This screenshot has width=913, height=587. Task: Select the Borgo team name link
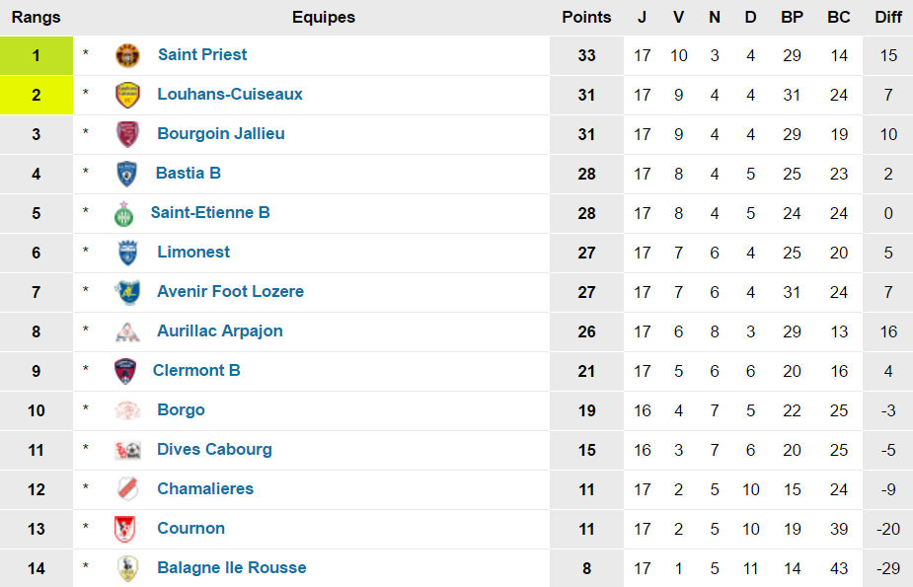tap(181, 410)
